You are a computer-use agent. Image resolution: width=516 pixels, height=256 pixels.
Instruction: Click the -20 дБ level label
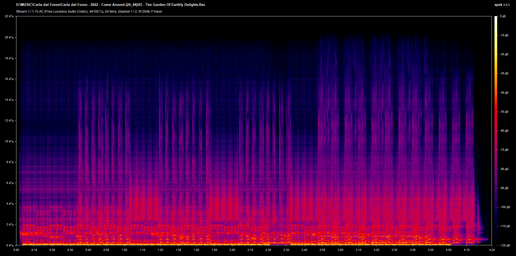click(504, 54)
